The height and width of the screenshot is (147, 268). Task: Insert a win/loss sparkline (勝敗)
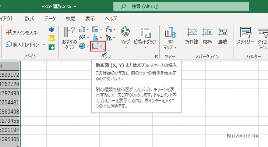[222, 36]
